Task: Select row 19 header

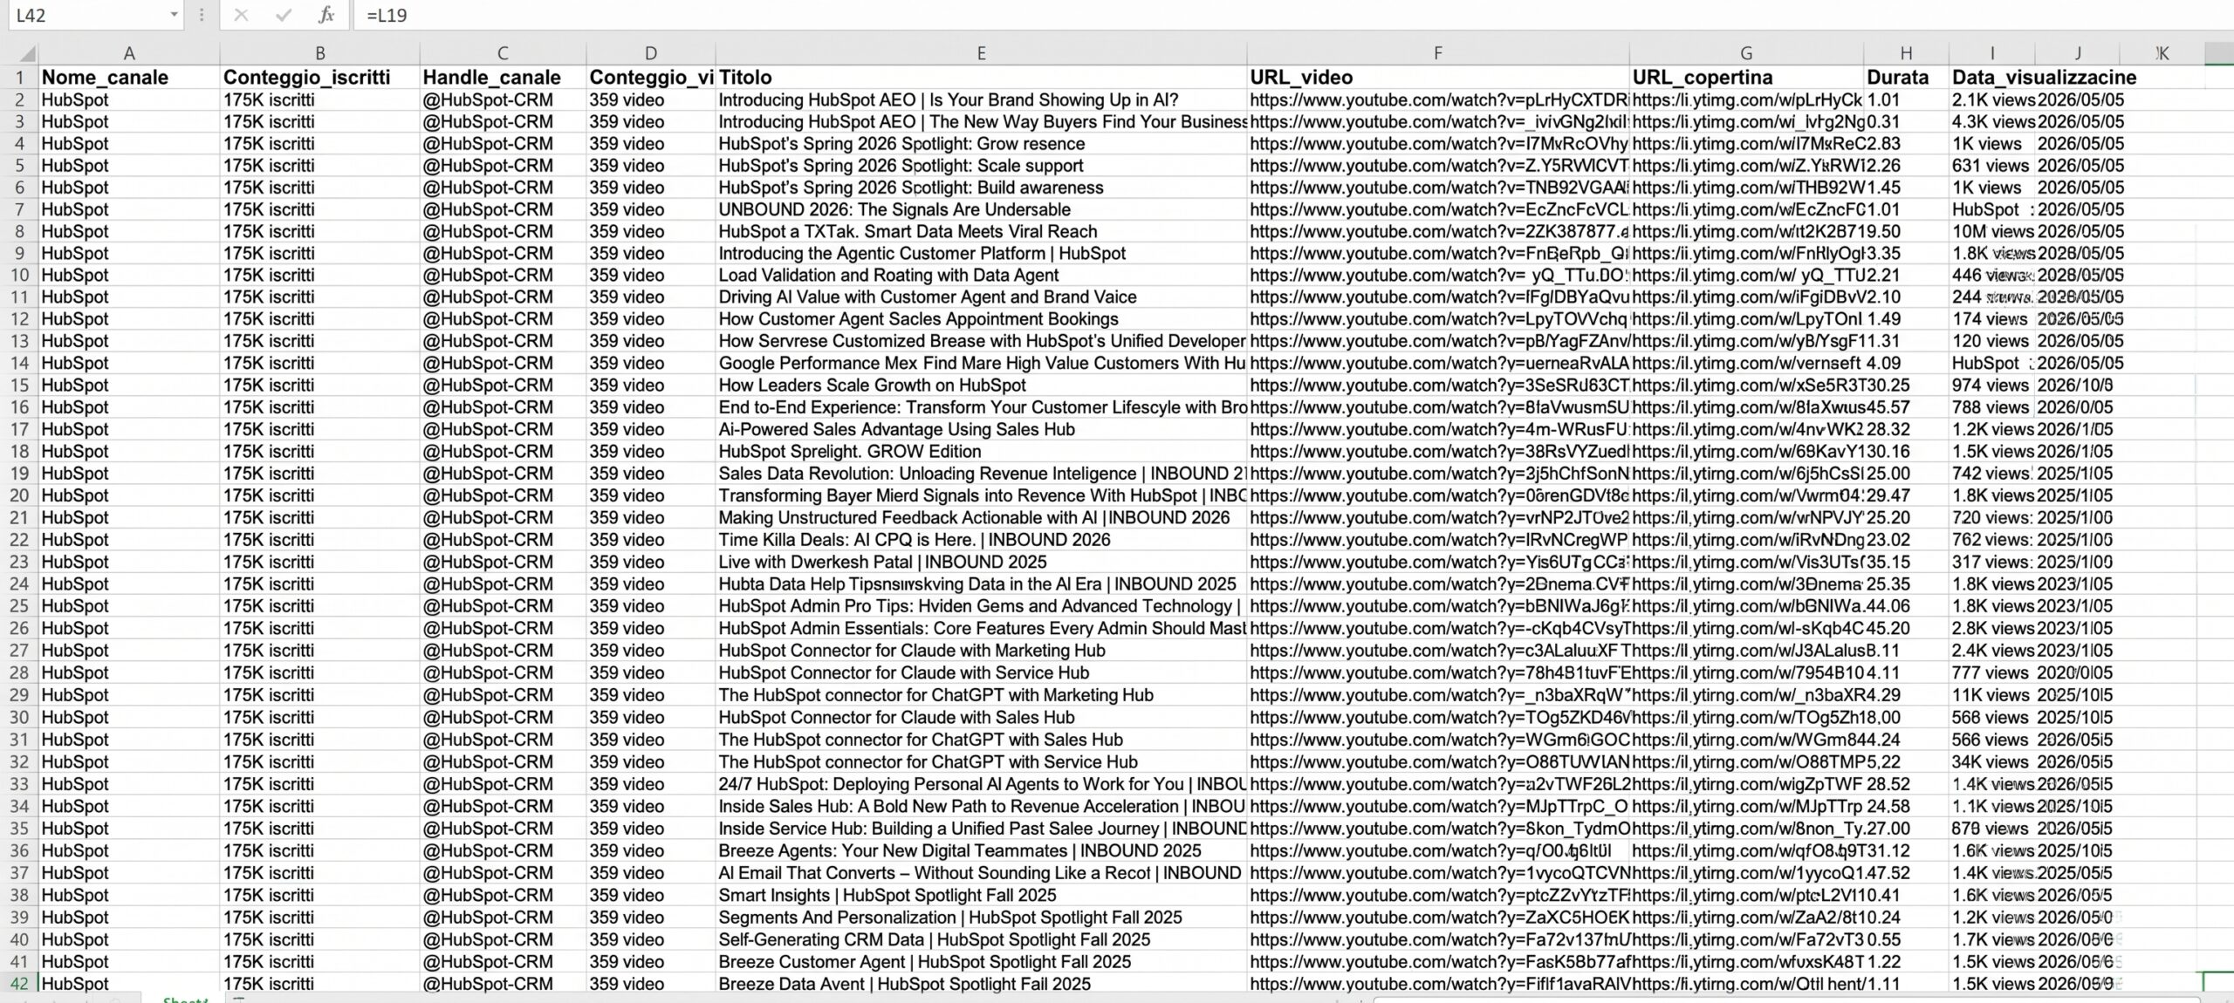Action: tap(19, 474)
